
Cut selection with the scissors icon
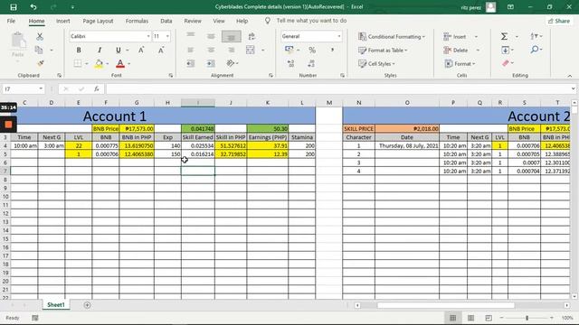coord(40,36)
